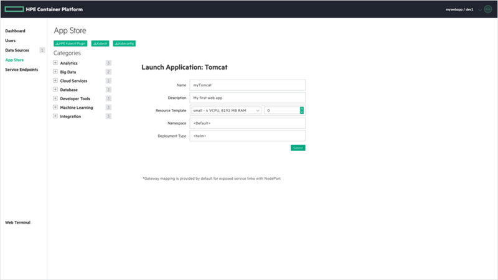Open the Users page
Image resolution: width=498 pixels, height=280 pixels.
[x=10, y=40]
